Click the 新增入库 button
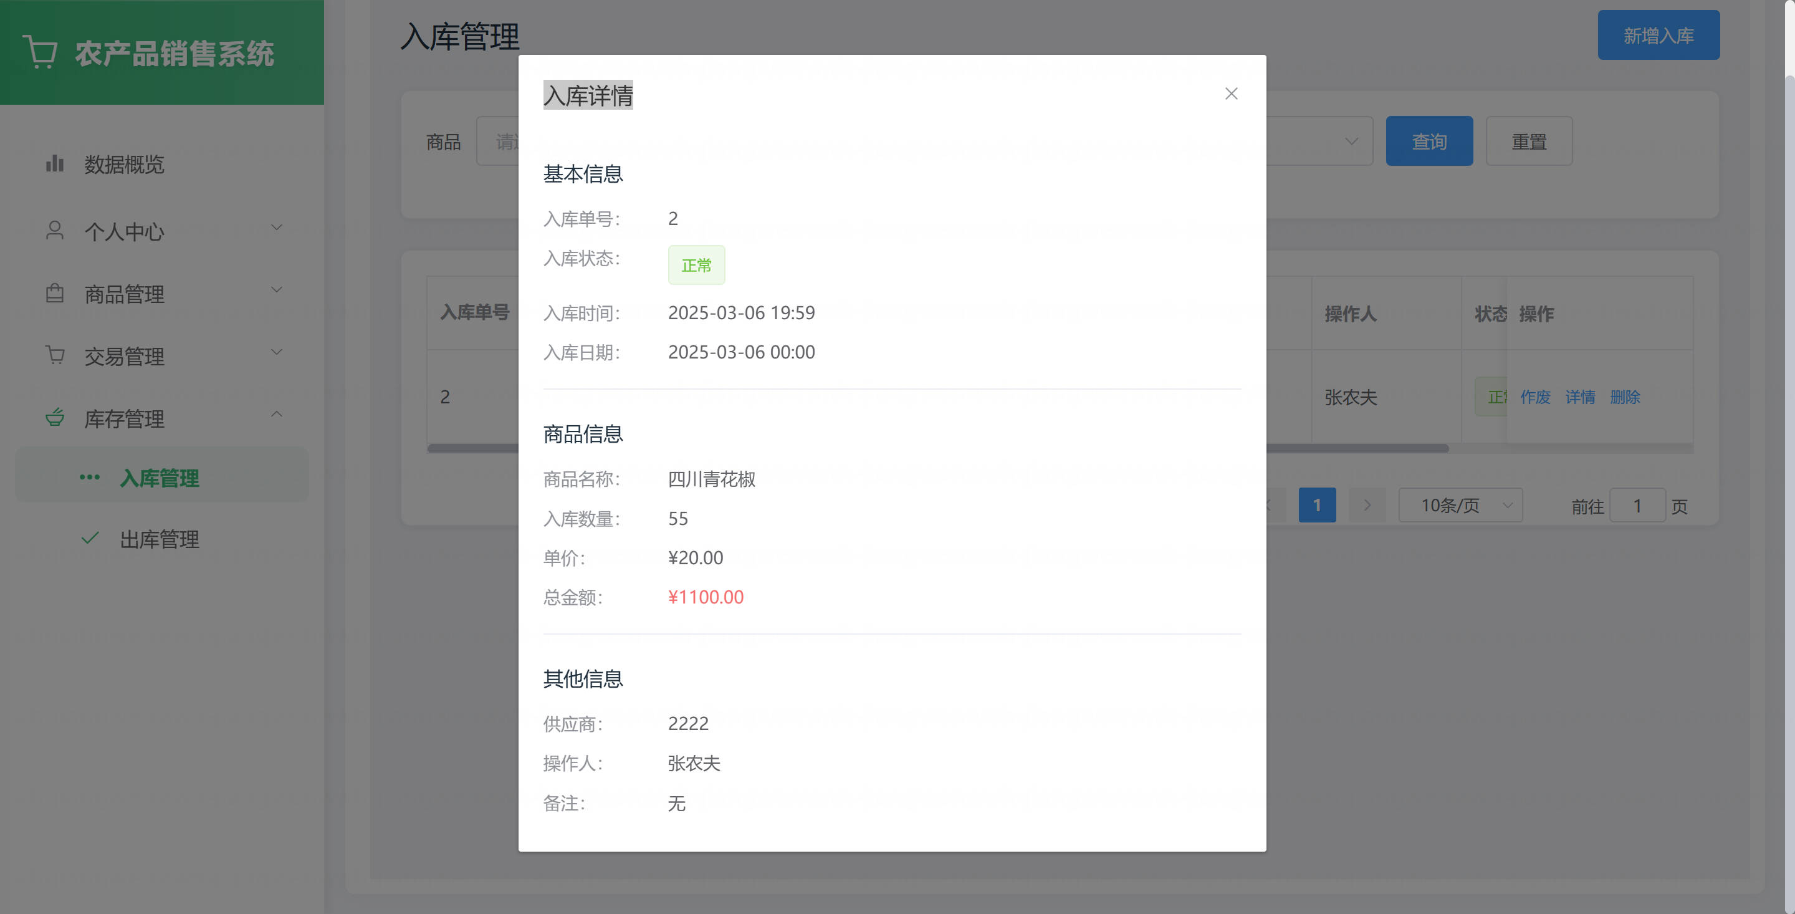The image size is (1795, 914). (1659, 35)
